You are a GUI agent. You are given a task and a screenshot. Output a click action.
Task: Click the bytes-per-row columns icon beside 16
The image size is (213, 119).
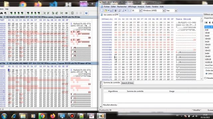[x=129, y=11]
